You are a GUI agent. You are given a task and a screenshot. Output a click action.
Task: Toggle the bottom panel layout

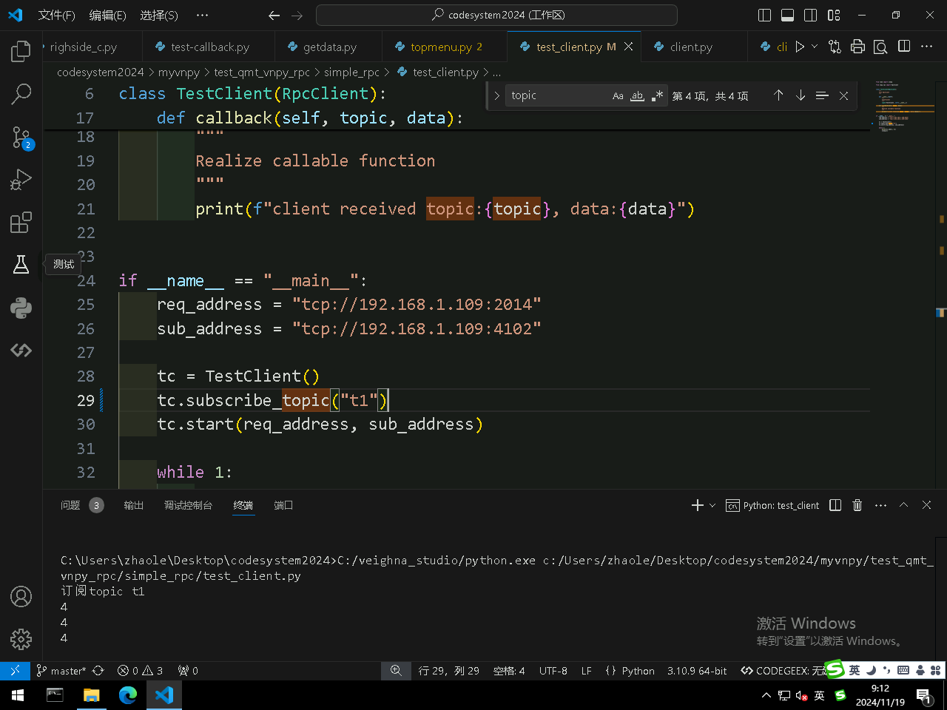pyautogui.click(x=788, y=16)
